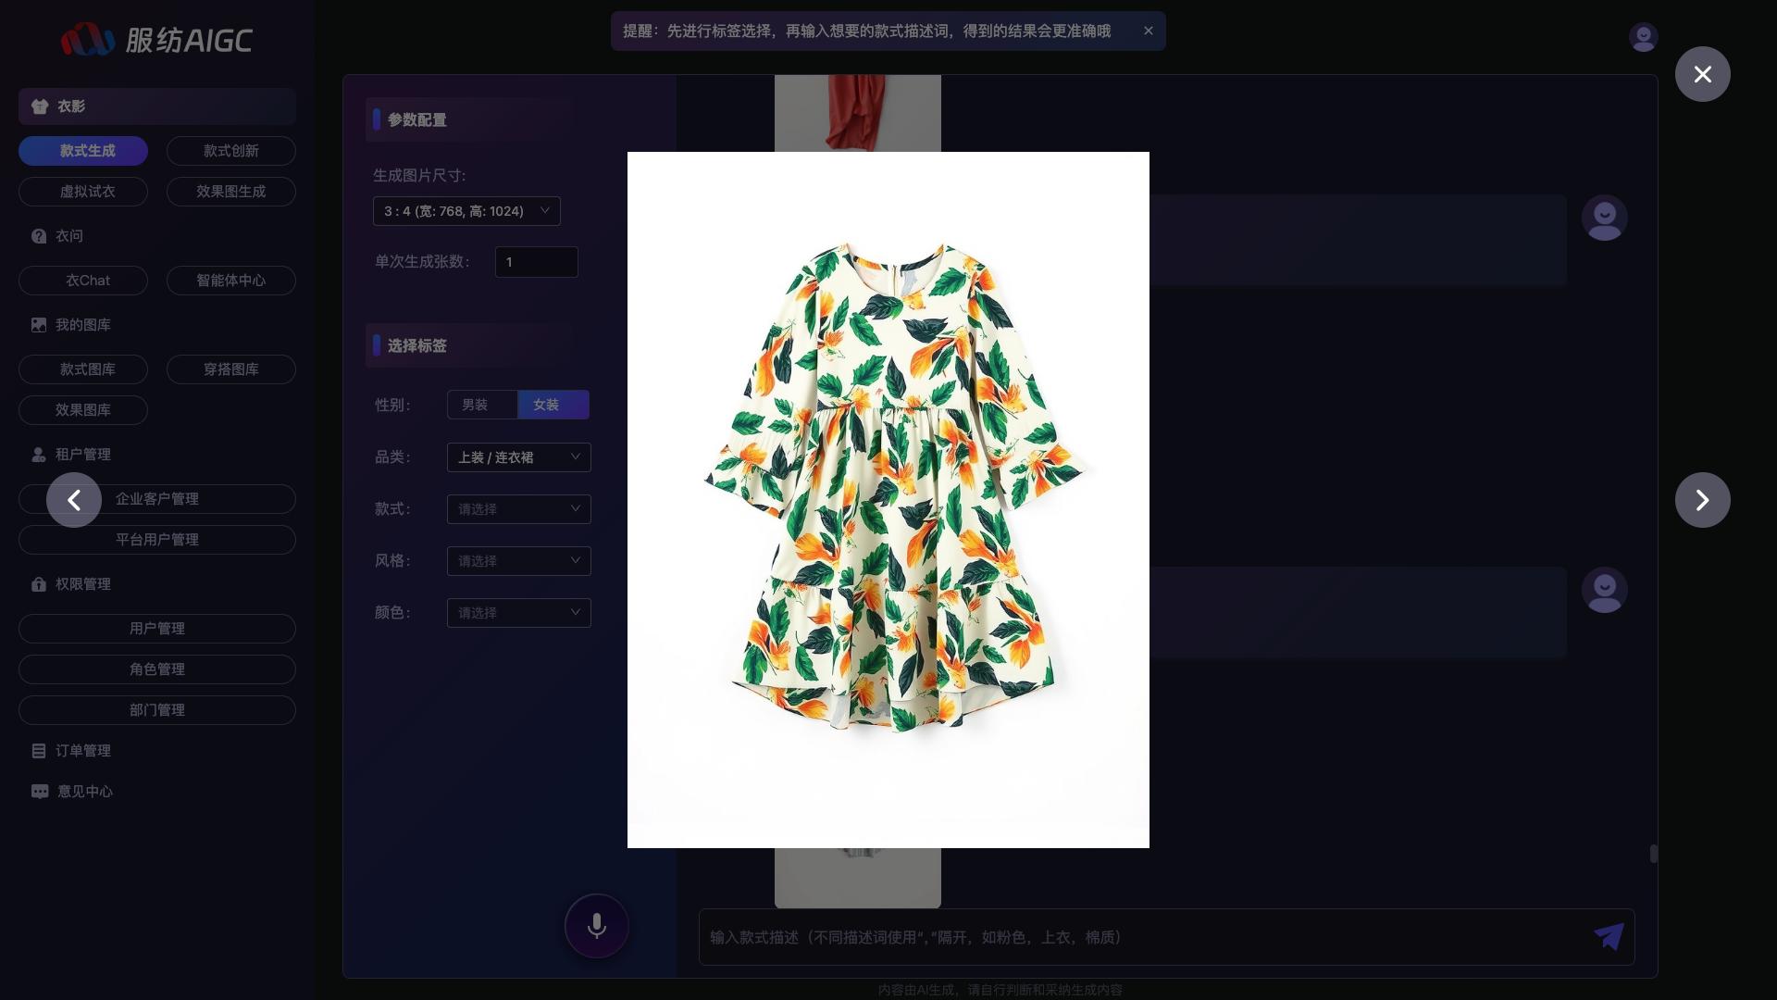Screen dimensions: 1777x1000
Task: Open the 生成图片尺寸 dropdown
Action: tap(466, 211)
